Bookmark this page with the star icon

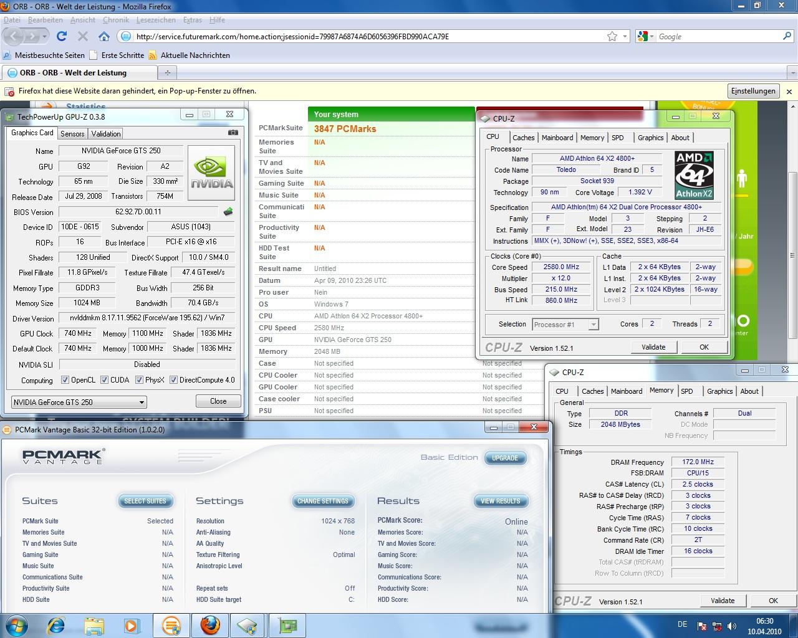pos(612,36)
